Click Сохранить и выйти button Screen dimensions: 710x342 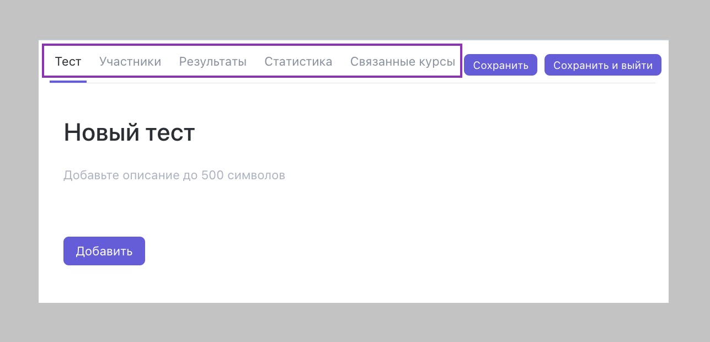coord(603,65)
